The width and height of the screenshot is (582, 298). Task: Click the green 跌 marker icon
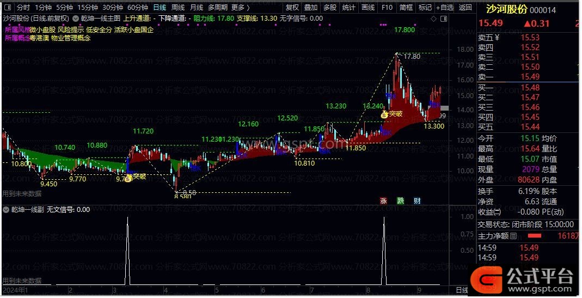click(x=401, y=200)
